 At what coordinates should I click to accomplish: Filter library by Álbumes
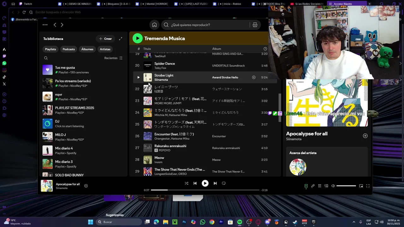(87, 49)
